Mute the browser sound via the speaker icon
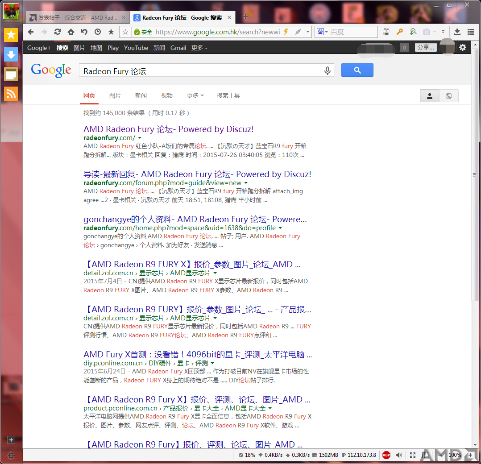481x464 pixels. click(399, 455)
